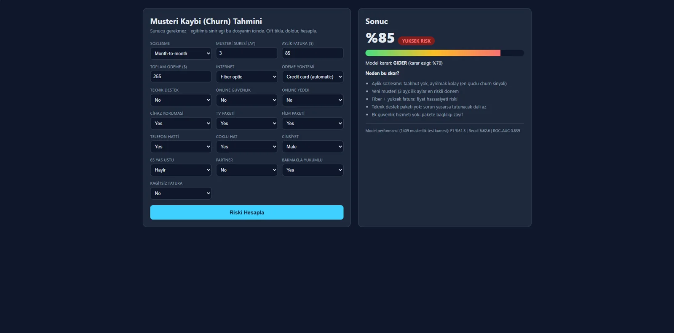This screenshot has width=674, height=333.
Task: Change the Teknik Destek selection
Action: [181, 100]
